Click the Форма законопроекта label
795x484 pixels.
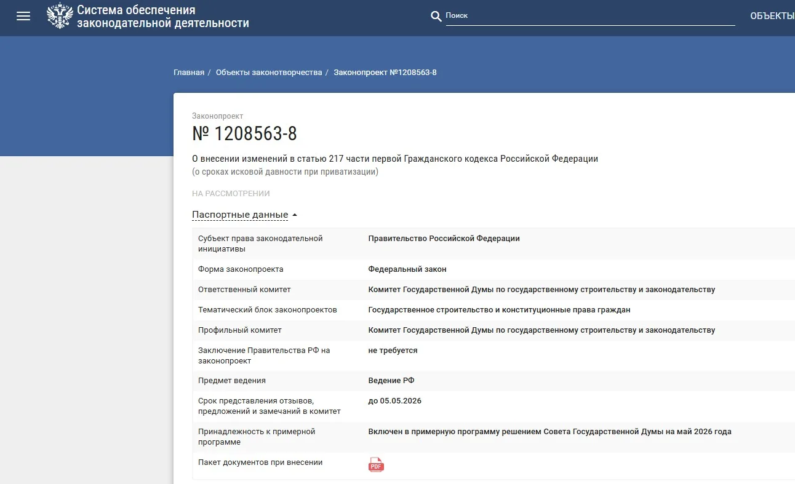point(241,269)
